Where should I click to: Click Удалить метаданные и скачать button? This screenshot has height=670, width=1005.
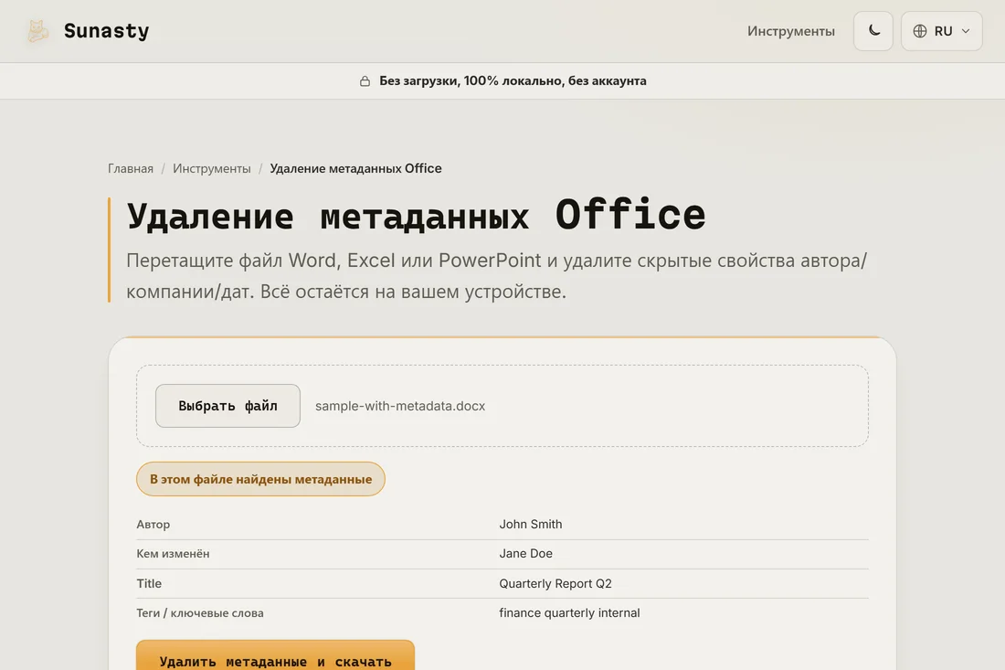tap(275, 656)
